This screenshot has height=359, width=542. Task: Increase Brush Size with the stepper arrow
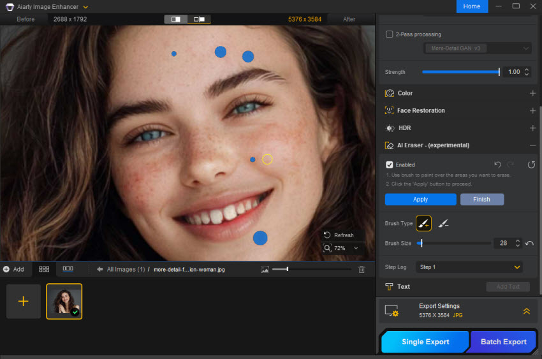(x=518, y=241)
